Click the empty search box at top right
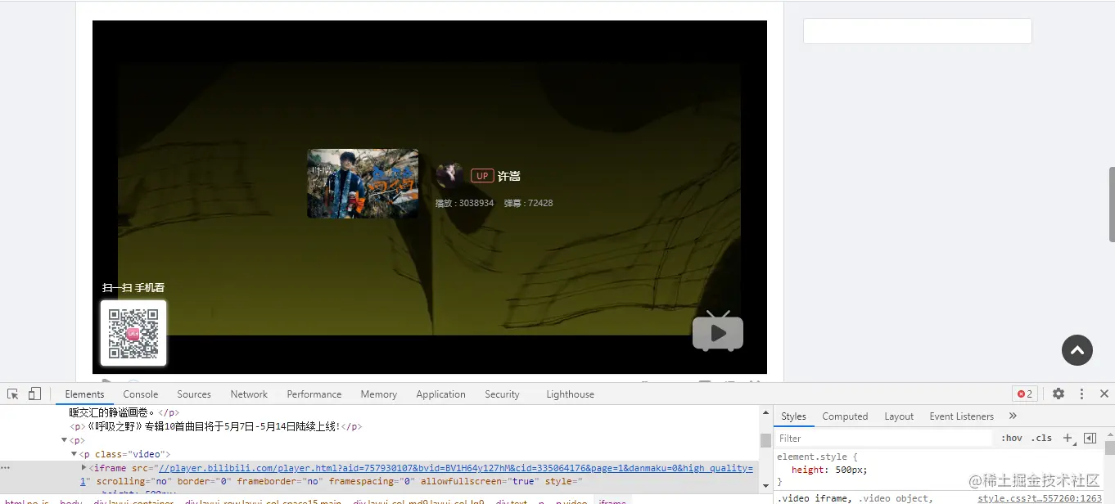The height and width of the screenshot is (504, 1115). coord(917,31)
